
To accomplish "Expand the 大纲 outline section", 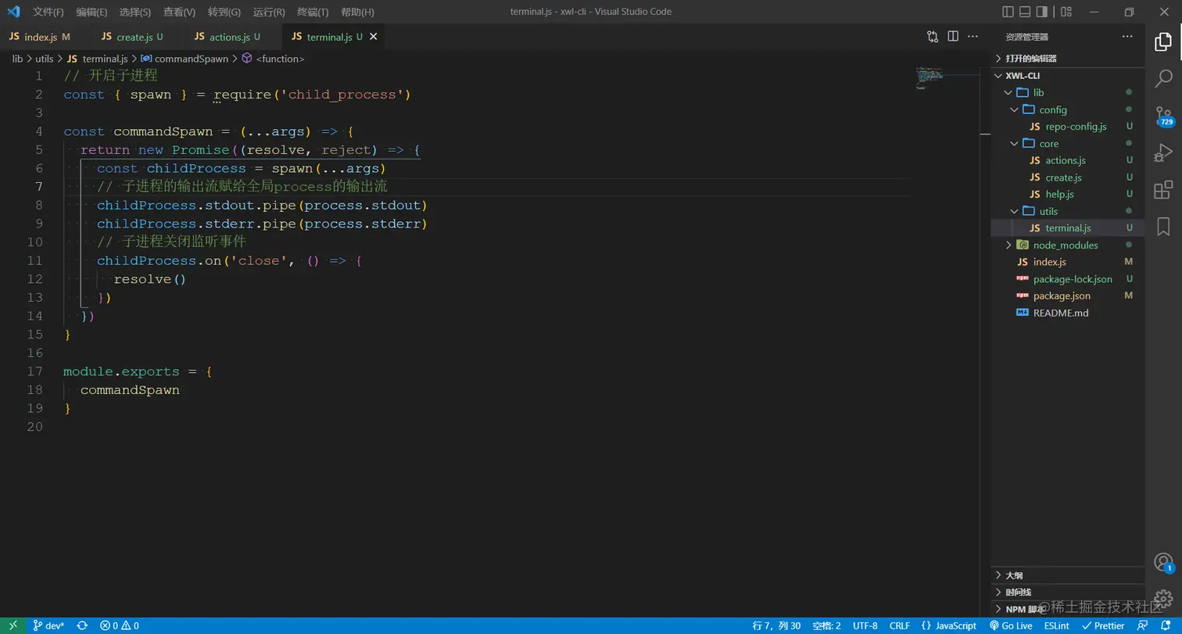I will [1067, 575].
